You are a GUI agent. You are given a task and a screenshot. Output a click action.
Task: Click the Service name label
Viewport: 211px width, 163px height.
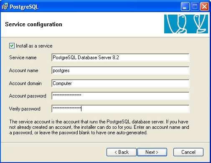click(23, 58)
